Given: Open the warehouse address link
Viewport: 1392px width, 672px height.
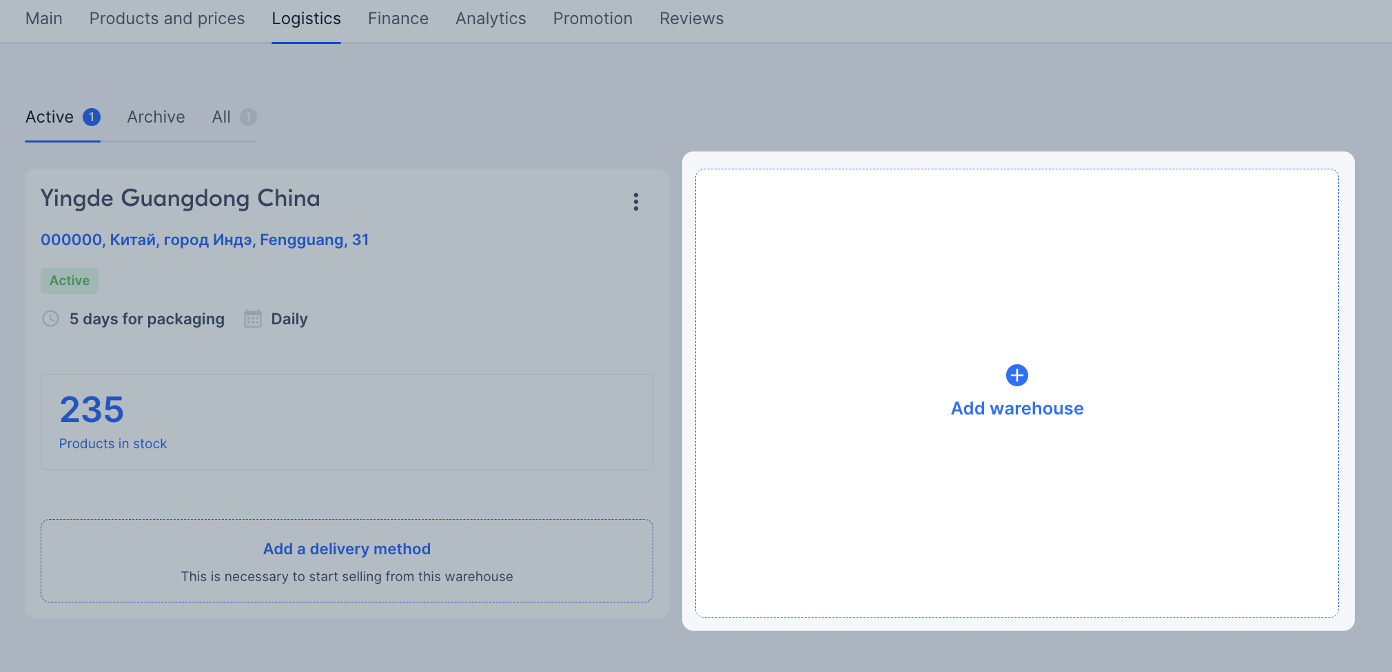Looking at the screenshot, I should 205,240.
